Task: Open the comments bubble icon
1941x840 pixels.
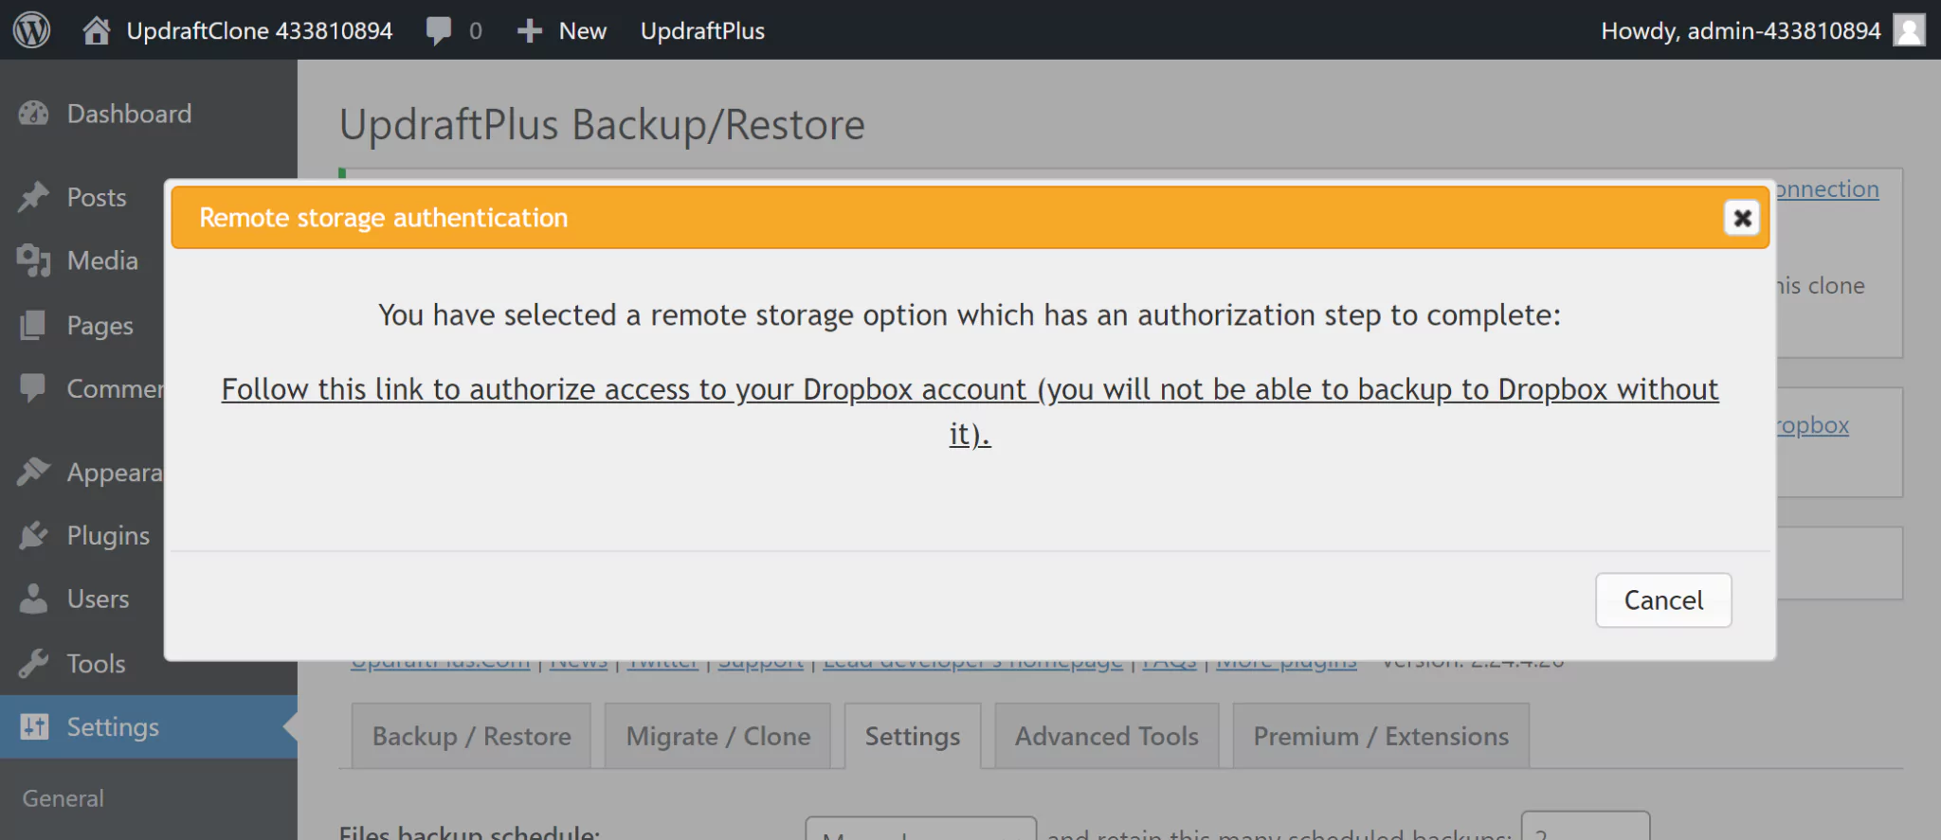Action: point(438,30)
